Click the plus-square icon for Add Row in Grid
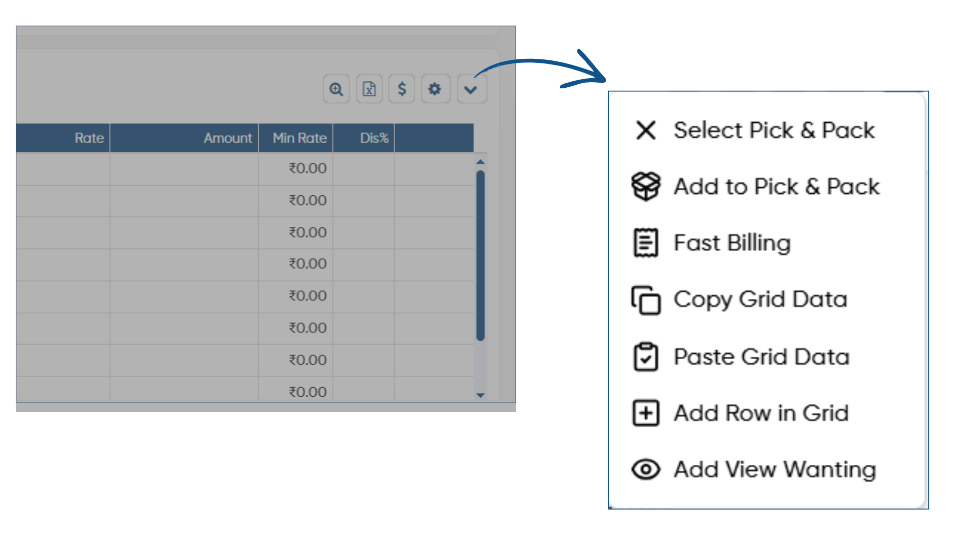Viewport: 974px width, 548px height. (646, 413)
